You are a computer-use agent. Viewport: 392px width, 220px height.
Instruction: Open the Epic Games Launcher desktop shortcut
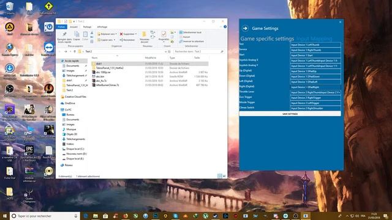click(29, 153)
